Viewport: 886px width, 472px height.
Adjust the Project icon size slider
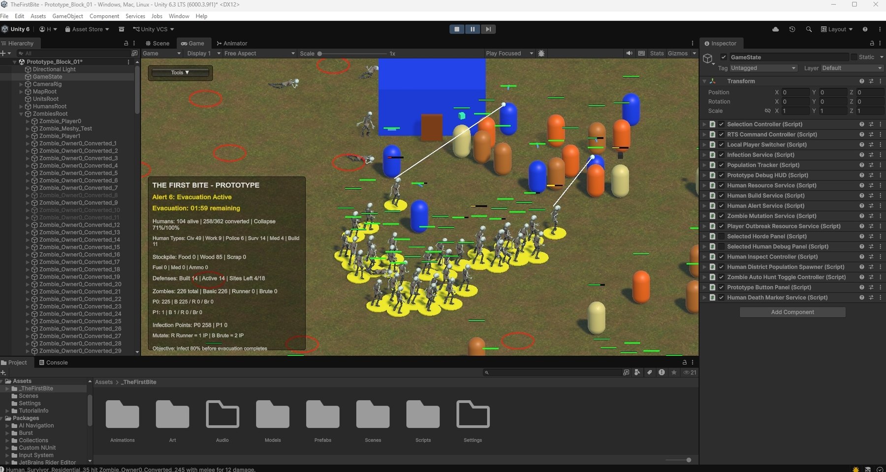pos(678,460)
